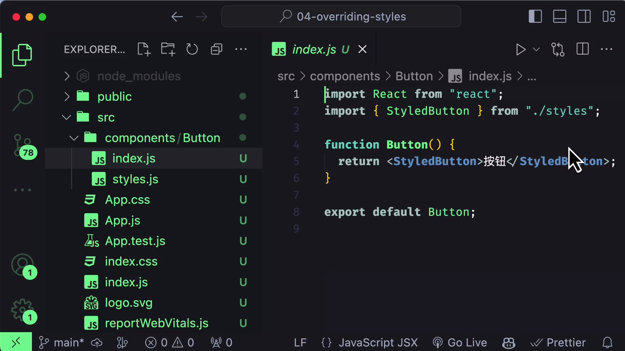Collapse the src folder
Viewport: 625px width, 351px height.
click(106, 117)
